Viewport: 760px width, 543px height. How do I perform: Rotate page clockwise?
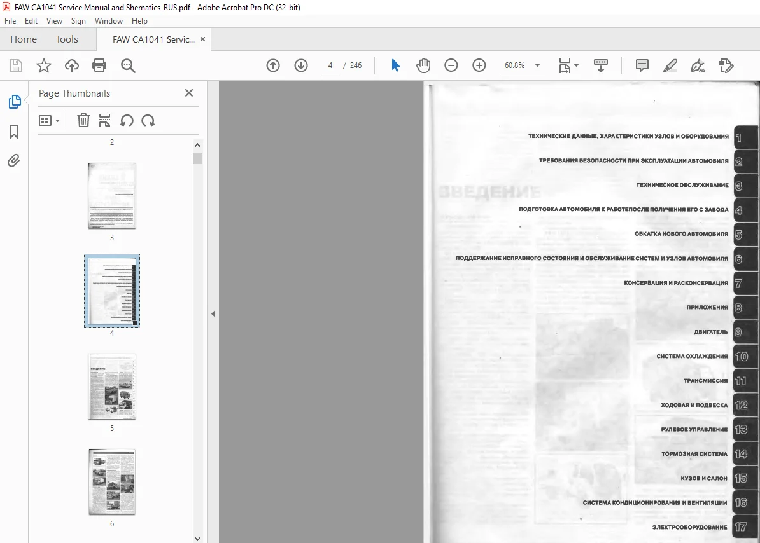(x=148, y=120)
